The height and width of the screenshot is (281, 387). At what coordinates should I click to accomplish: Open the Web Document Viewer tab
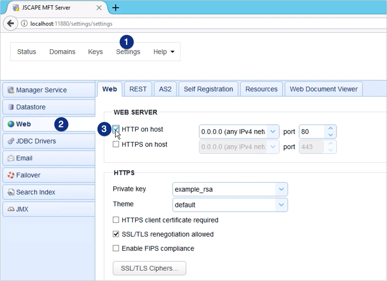click(x=324, y=89)
